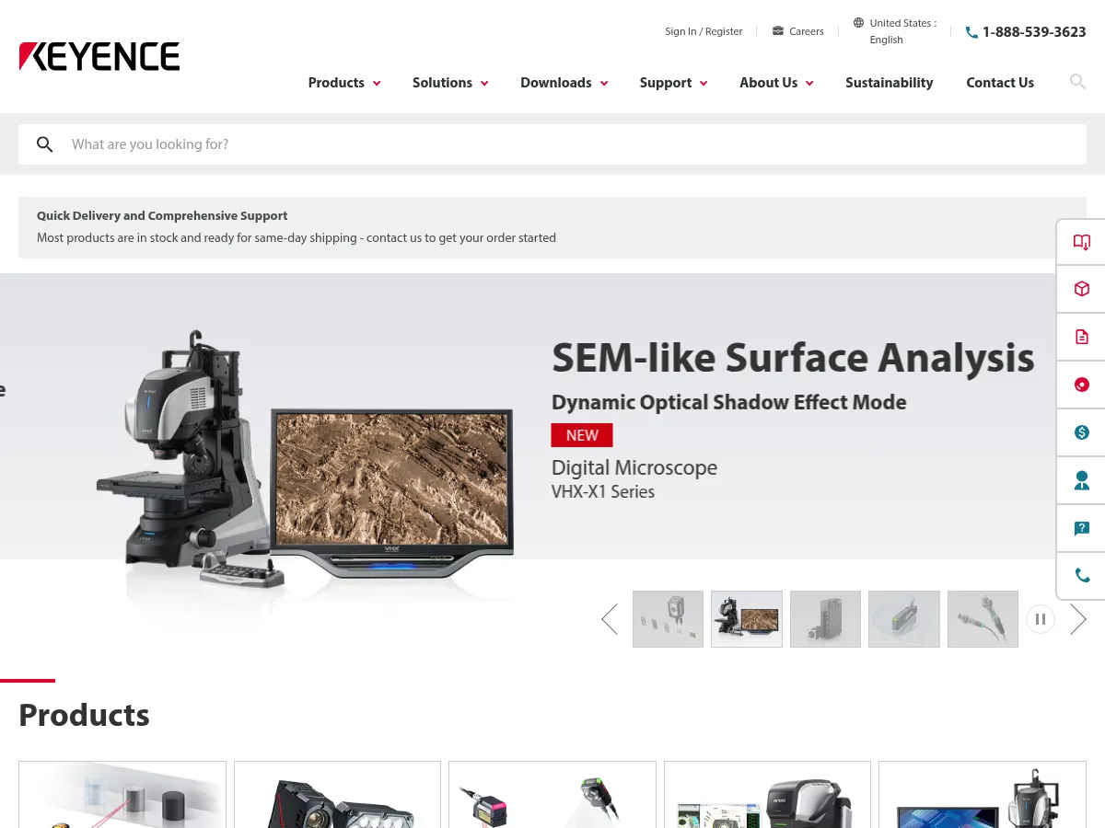Expand the Products navigation dropdown
The height and width of the screenshot is (828, 1105).
coord(343,82)
